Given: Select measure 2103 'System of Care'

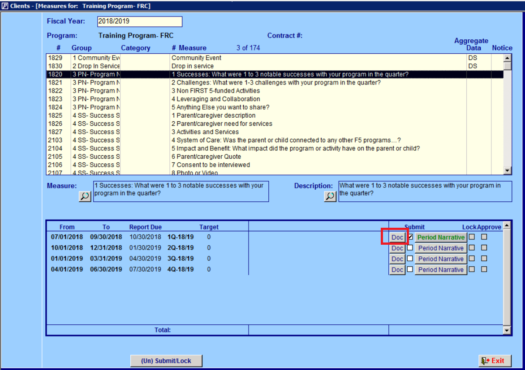Looking at the screenshot, I should tap(275, 140).
